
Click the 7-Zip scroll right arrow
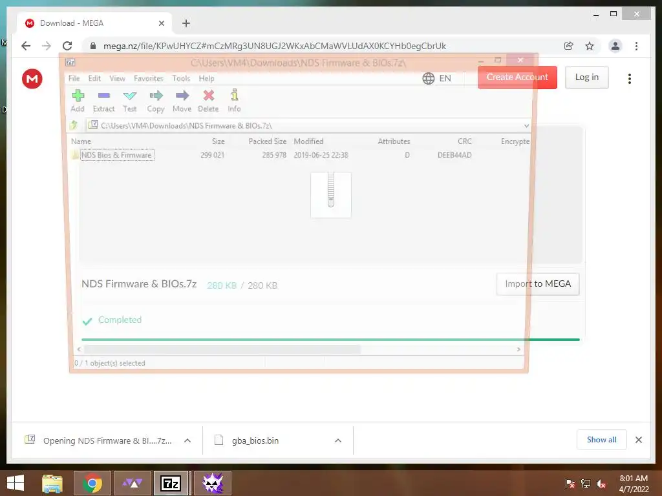click(518, 349)
